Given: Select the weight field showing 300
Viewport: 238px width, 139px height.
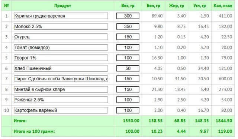Looking at the screenshot, I should pos(128,16).
